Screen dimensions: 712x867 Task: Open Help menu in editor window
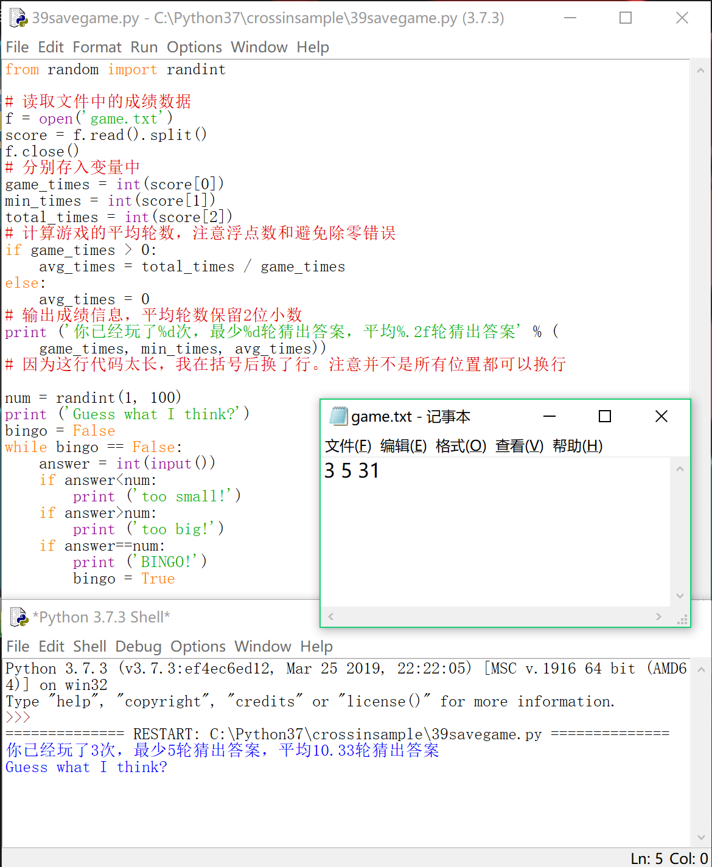(313, 47)
